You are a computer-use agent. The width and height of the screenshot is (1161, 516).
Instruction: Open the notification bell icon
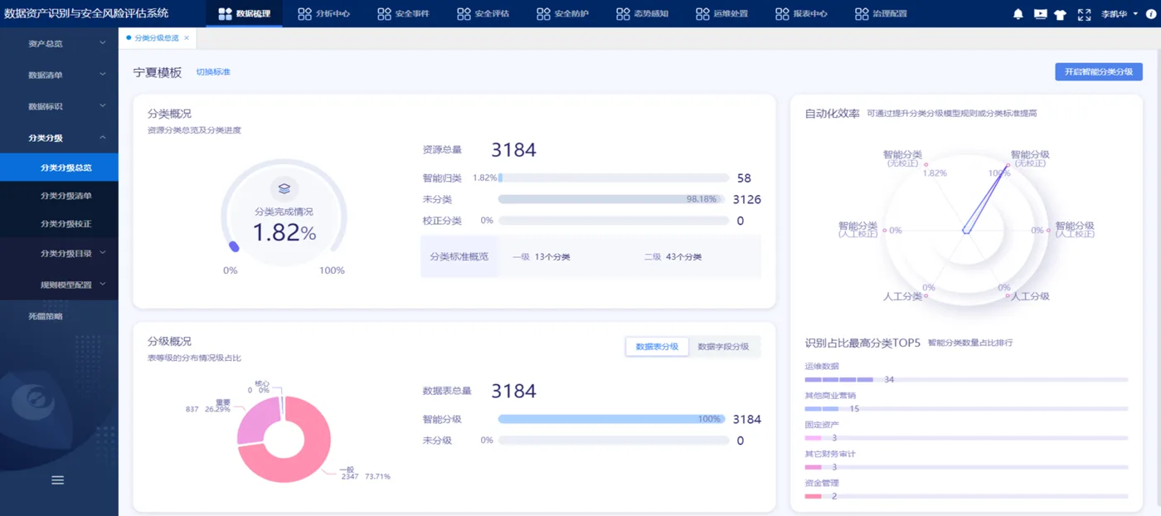point(1018,14)
